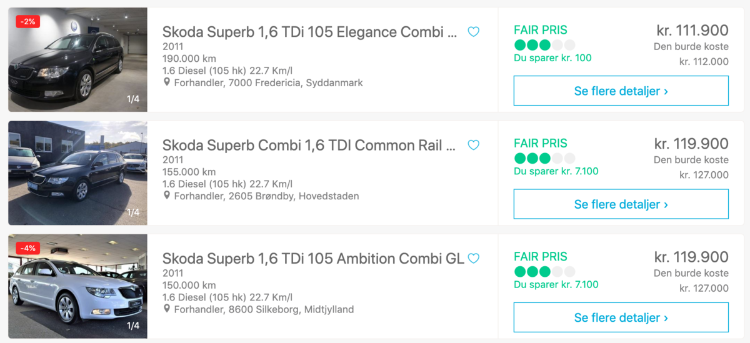750x343 pixels.
Task: Favorite the Skoda Superb Elegance Combi listing
Action: 474,32
